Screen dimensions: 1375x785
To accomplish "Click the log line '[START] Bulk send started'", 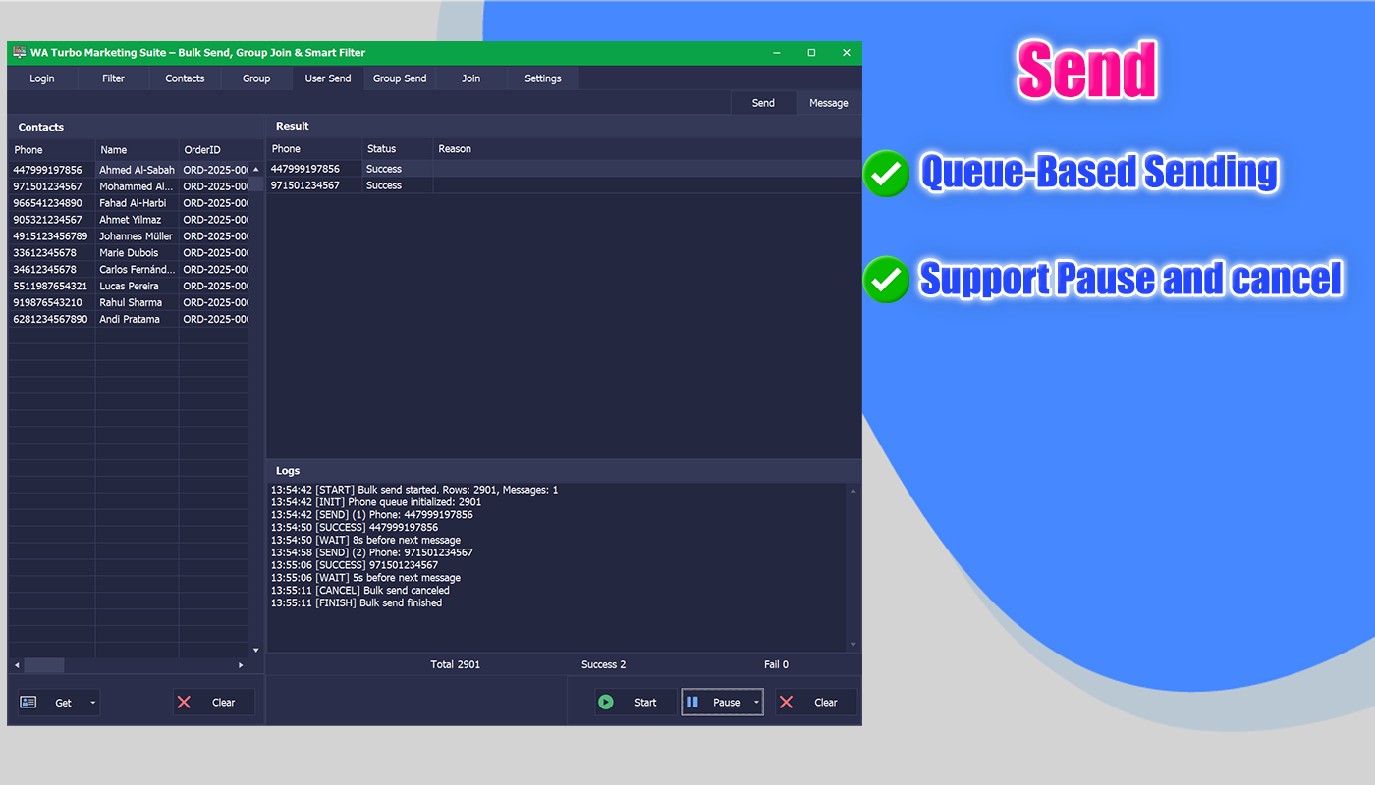I will coord(414,490).
